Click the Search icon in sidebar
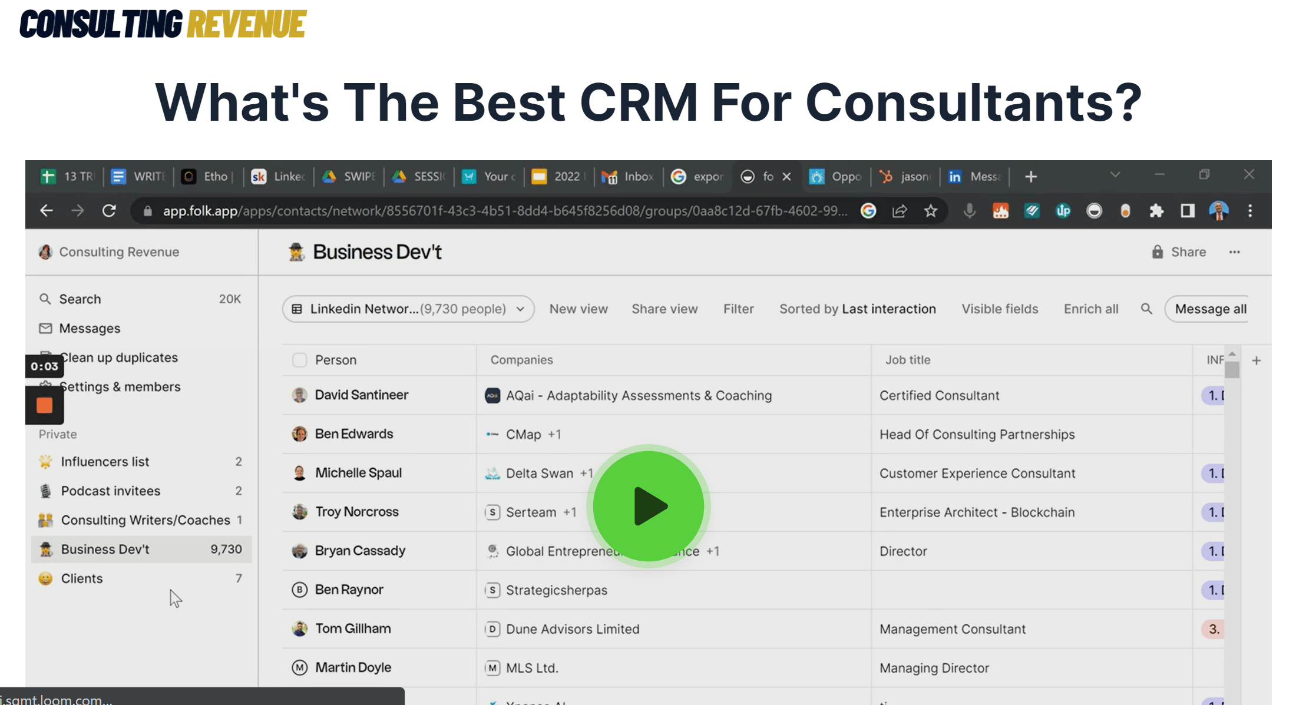Screen dimensions: 1306x705 45,299
